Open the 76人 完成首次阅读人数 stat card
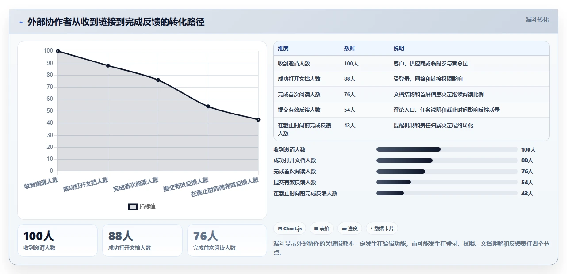 click(227, 240)
